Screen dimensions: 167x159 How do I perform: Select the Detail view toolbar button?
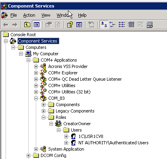tap(131, 25)
